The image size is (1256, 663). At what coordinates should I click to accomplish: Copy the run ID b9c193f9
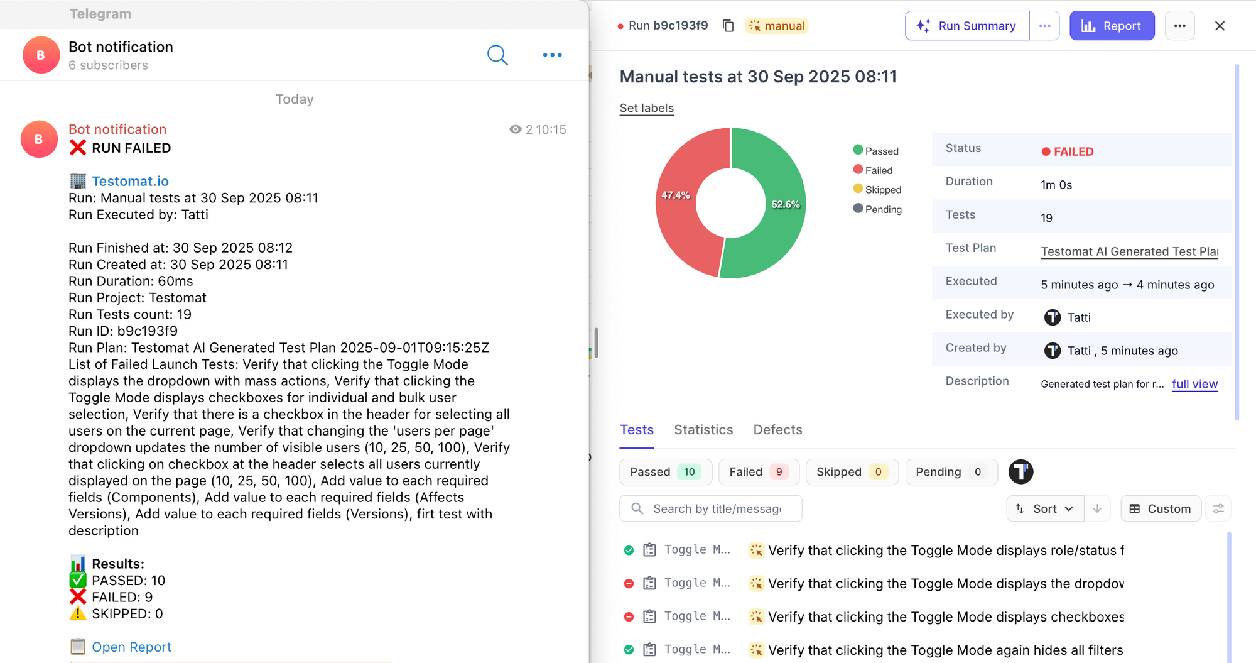pyautogui.click(x=728, y=26)
